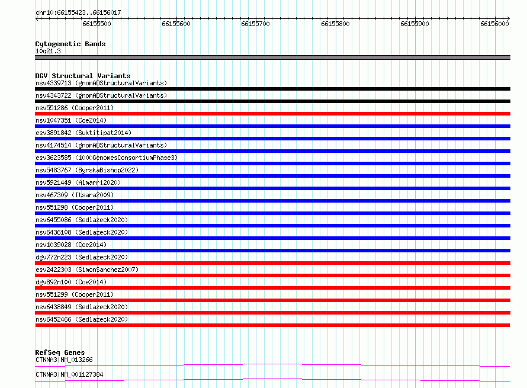Click the blue bar of nsv551298
The image size is (527, 388).
click(x=272, y=213)
